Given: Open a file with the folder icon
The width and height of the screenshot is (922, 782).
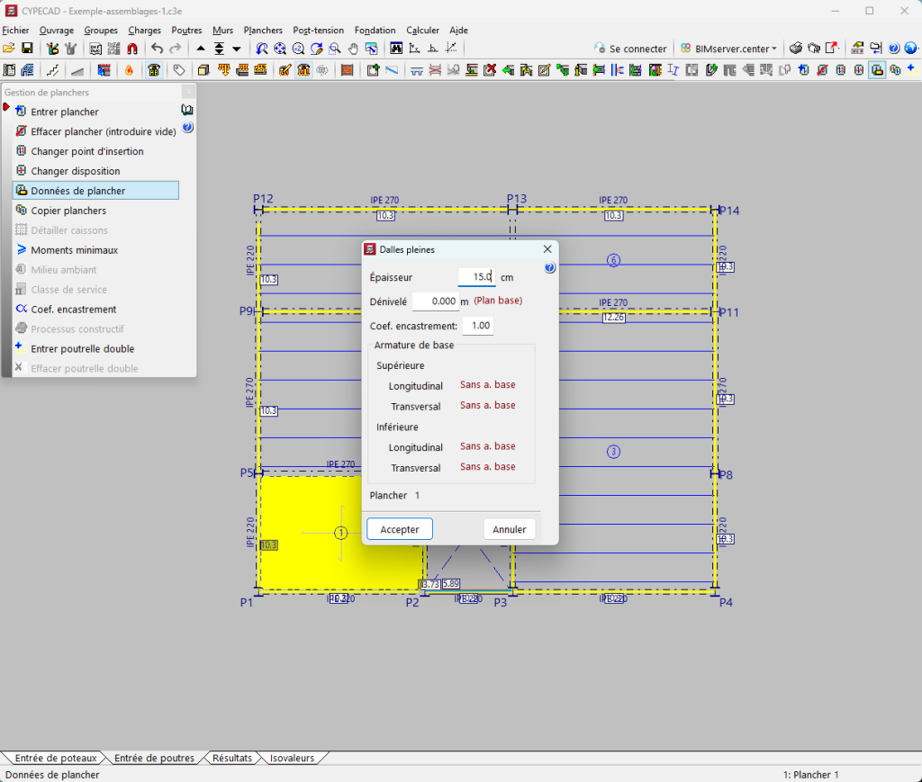Looking at the screenshot, I should [x=9, y=49].
